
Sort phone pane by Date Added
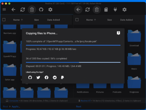(126, 20)
